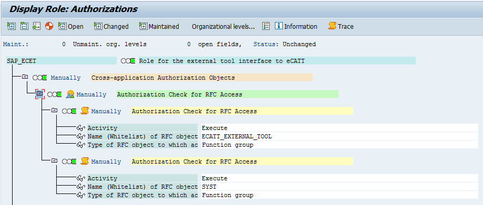Viewport: 483px width, 205px height.
Task: Click the traffic light status of SAP_ECET role
Action: point(128,61)
